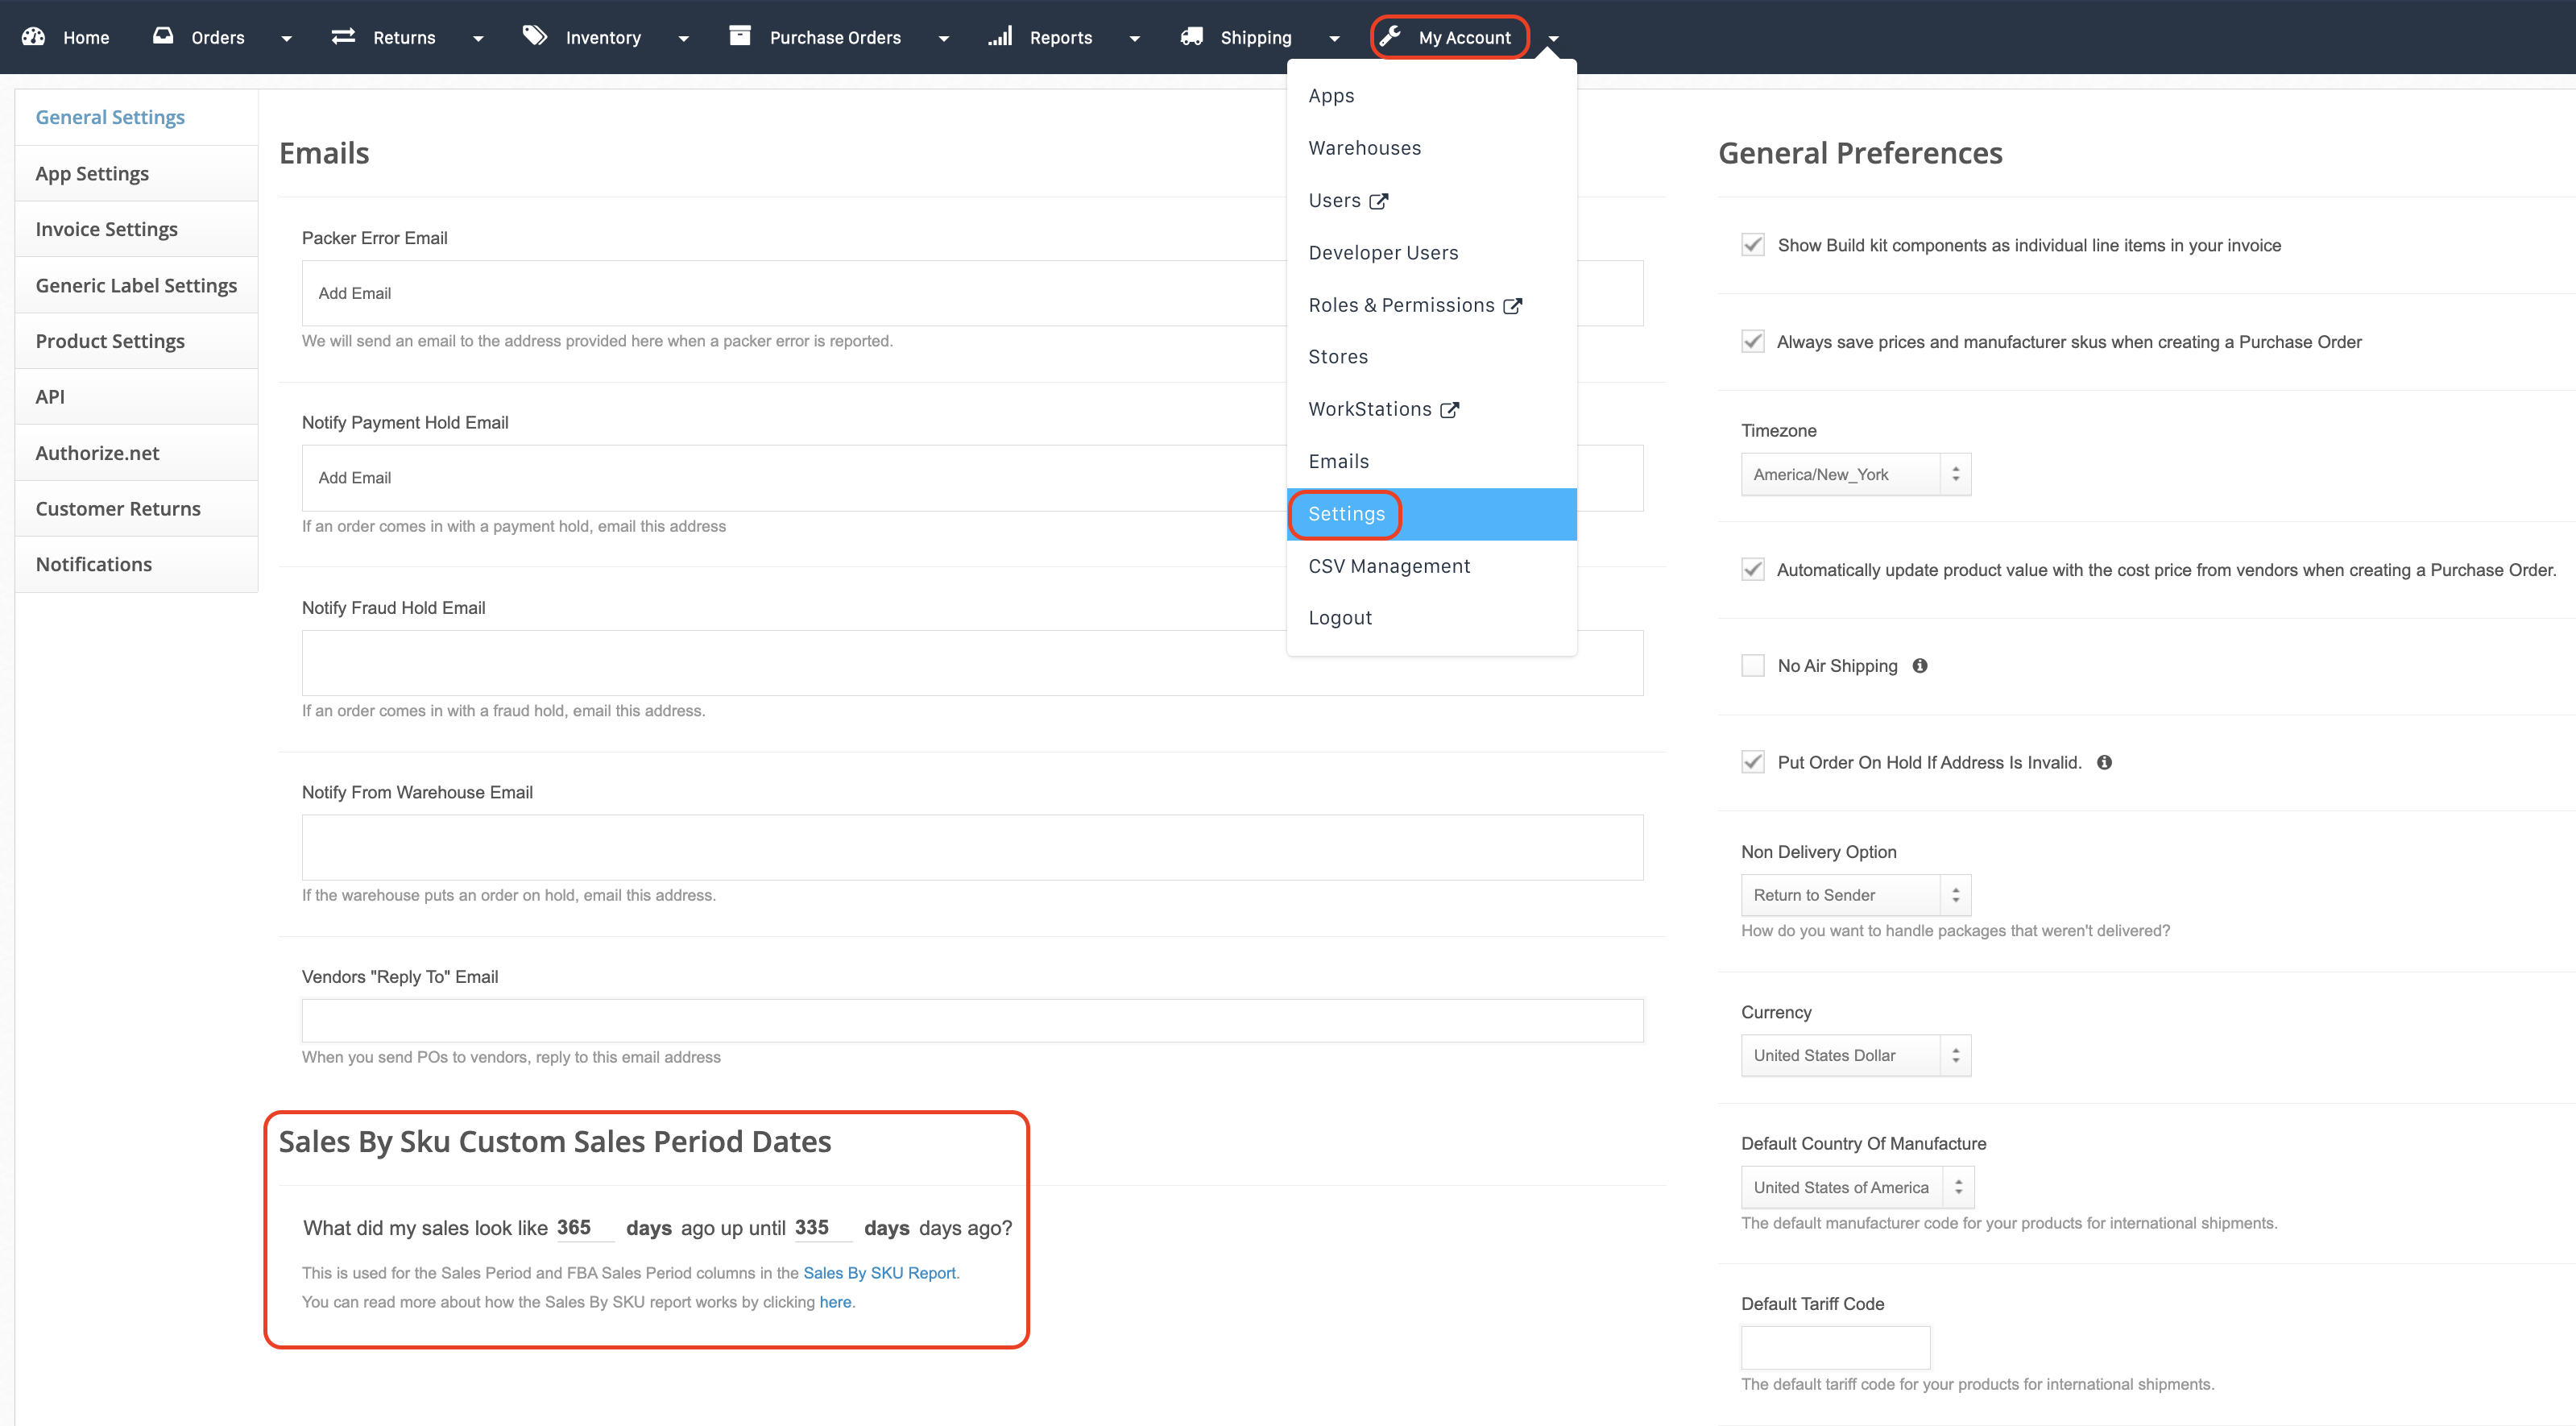This screenshot has width=2576, height=1426.
Task: Click the Reports bar chart icon
Action: click(x=1000, y=36)
